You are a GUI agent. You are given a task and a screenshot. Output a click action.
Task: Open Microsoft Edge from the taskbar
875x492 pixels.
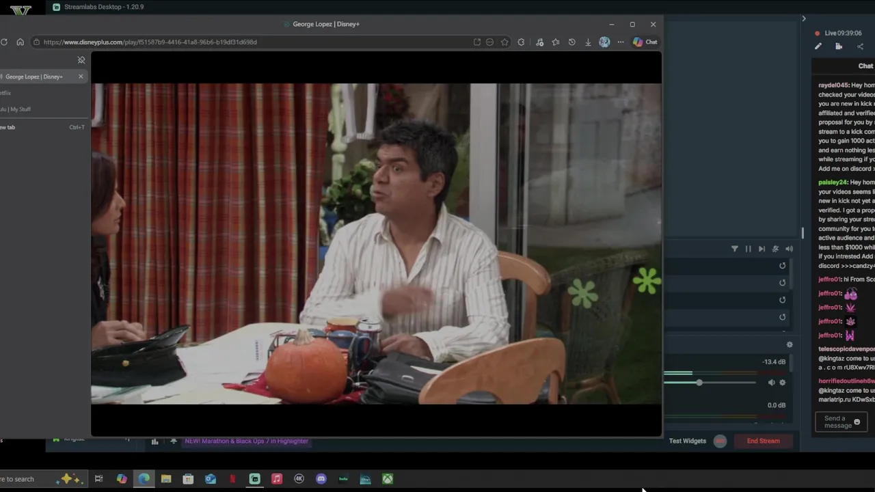pyautogui.click(x=144, y=479)
